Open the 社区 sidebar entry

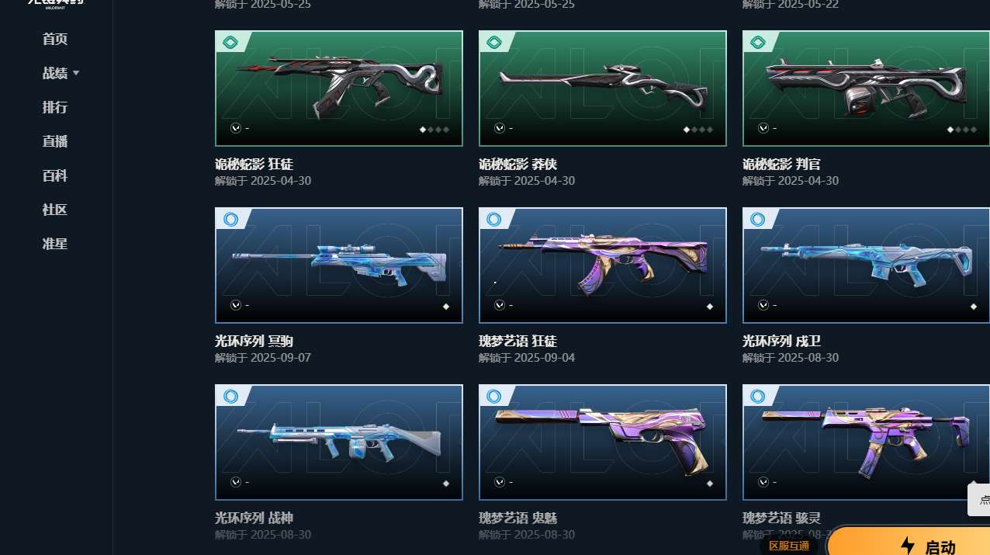tap(55, 210)
